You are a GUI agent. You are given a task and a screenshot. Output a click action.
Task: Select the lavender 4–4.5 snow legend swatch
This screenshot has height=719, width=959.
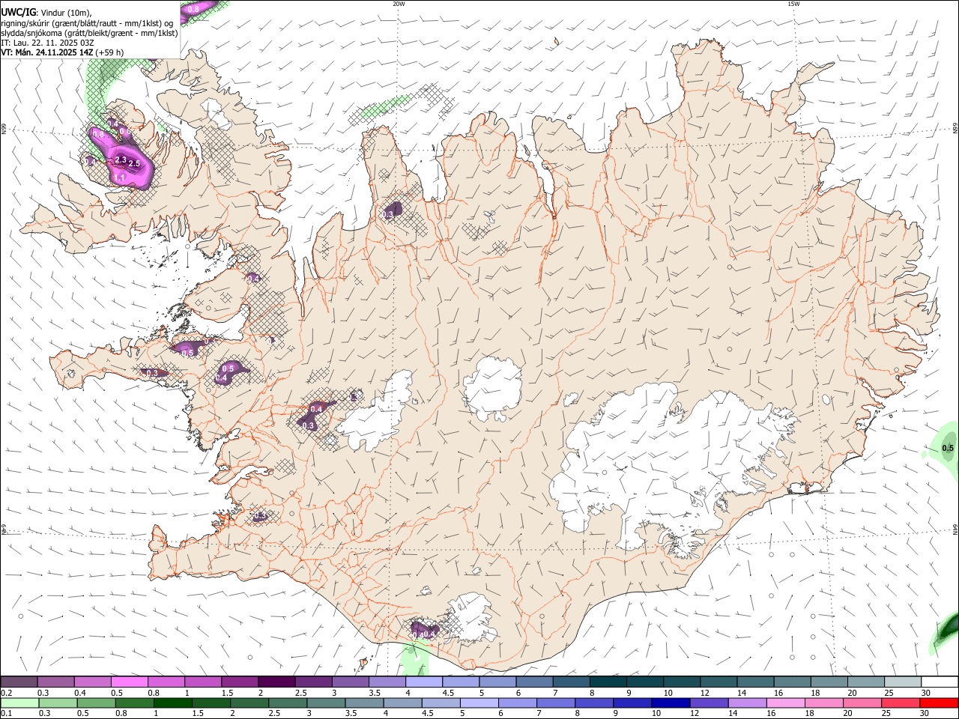click(x=424, y=682)
